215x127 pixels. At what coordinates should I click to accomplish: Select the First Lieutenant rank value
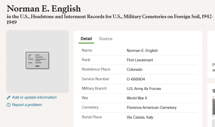click(140, 60)
